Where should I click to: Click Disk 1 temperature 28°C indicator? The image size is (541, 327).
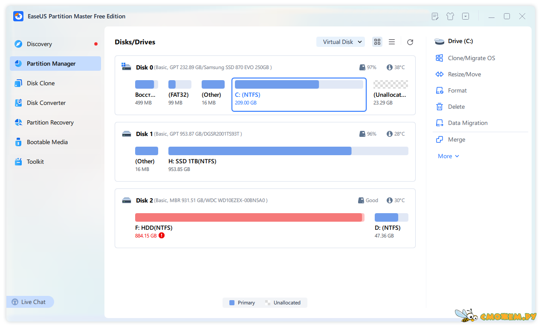(396, 134)
